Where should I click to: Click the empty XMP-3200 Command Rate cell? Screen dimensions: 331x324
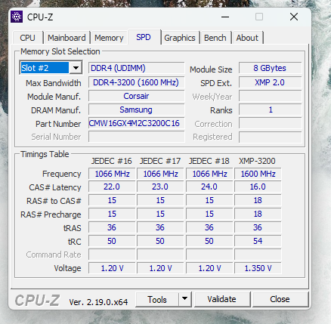pos(258,255)
